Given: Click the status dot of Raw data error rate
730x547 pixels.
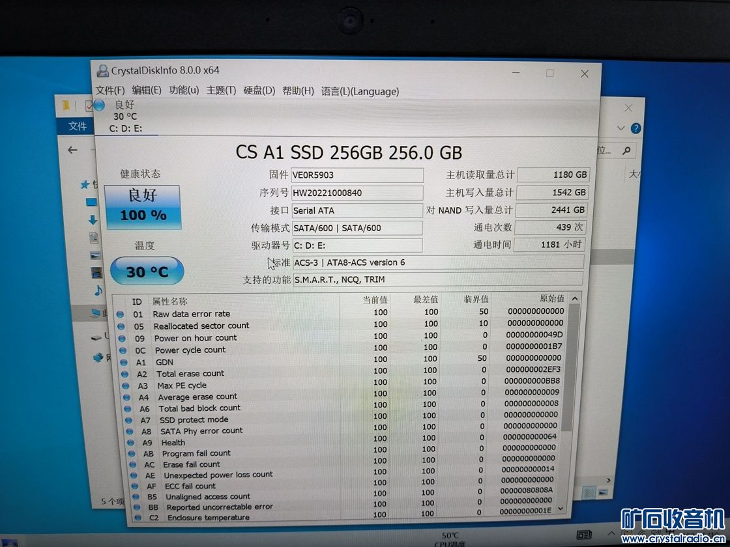Looking at the screenshot, I should [120, 315].
